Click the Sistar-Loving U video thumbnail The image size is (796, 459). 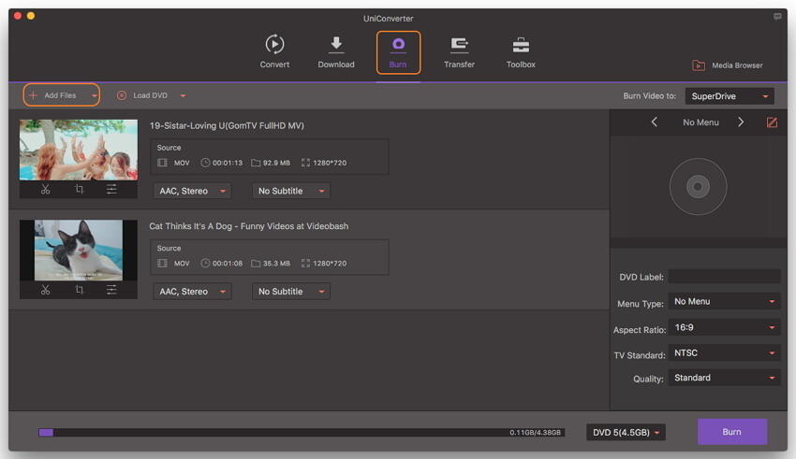coord(78,150)
